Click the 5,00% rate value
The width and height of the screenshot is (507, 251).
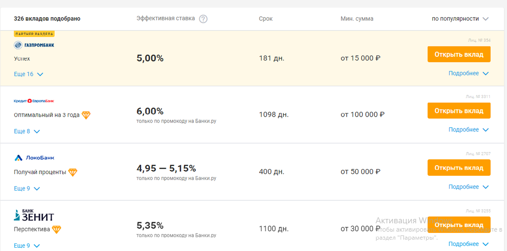click(x=150, y=58)
